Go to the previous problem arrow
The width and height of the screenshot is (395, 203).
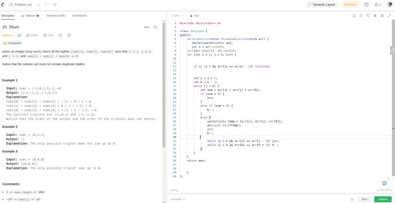(x=39, y=4)
